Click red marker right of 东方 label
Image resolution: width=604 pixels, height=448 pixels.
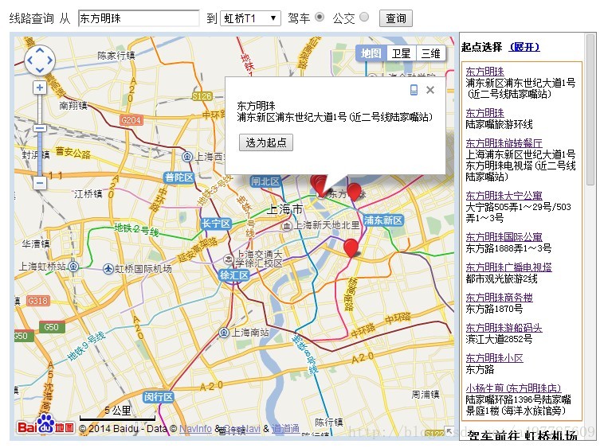(x=354, y=191)
